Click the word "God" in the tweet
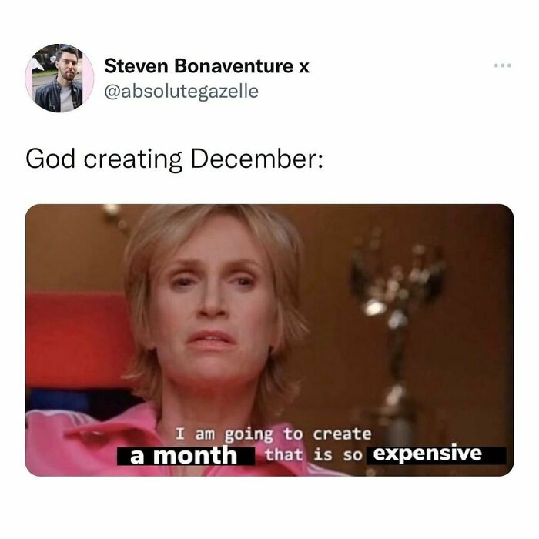Viewport: 539px width, 539px height. (50, 159)
